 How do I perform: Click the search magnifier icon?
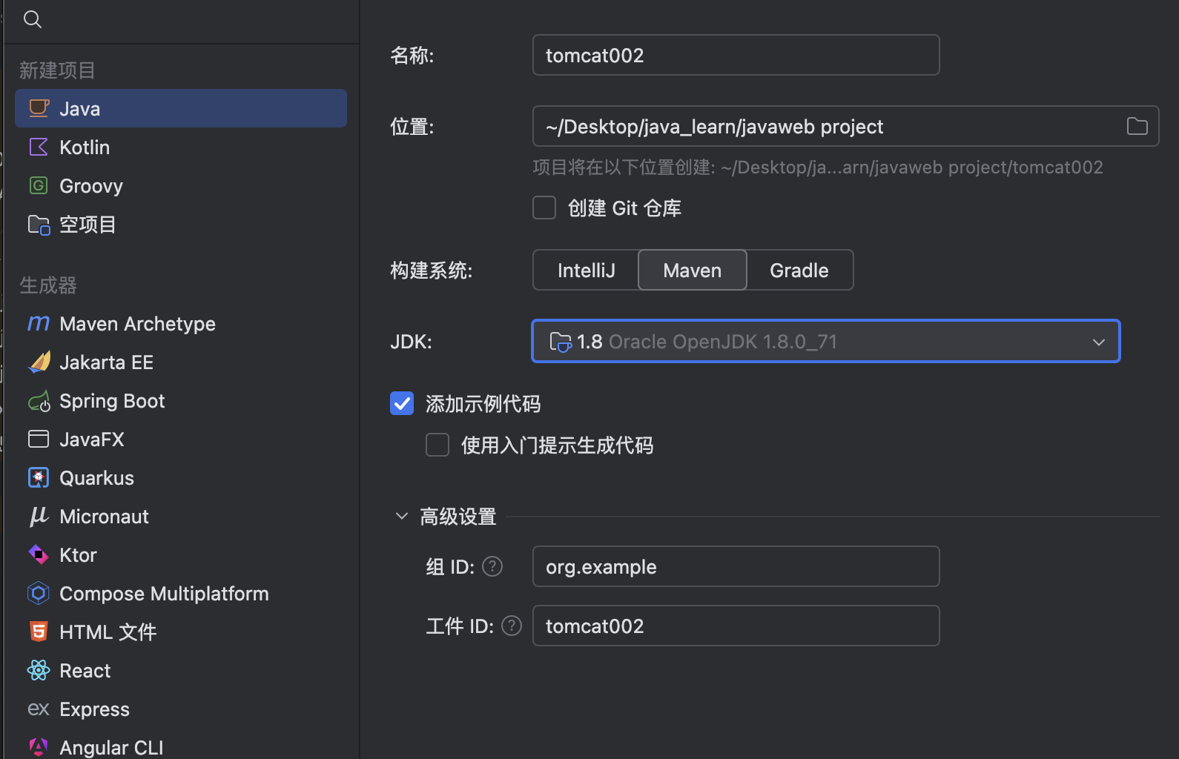click(x=33, y=19)
